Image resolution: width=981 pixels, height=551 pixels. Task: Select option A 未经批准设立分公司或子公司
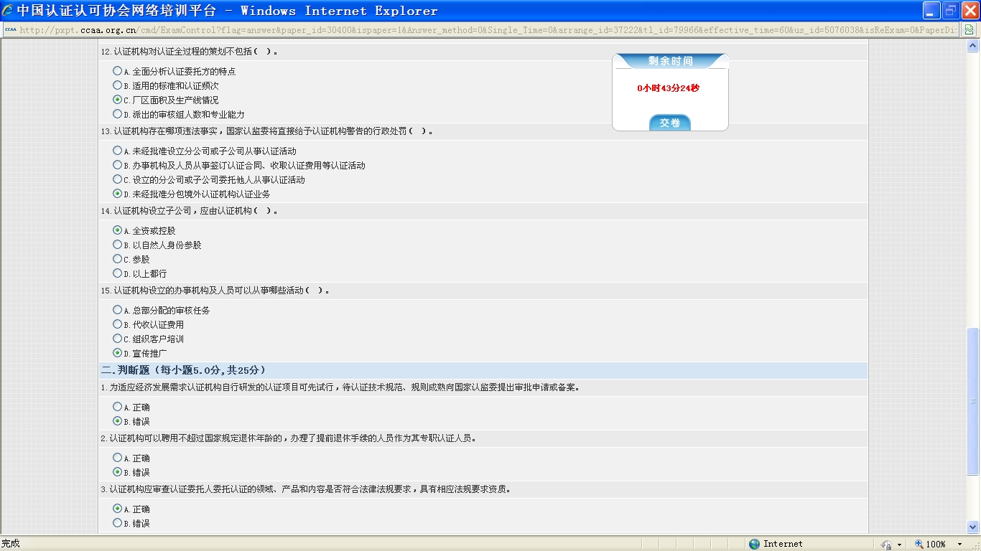pyautogui.click(x=117, y=151)
